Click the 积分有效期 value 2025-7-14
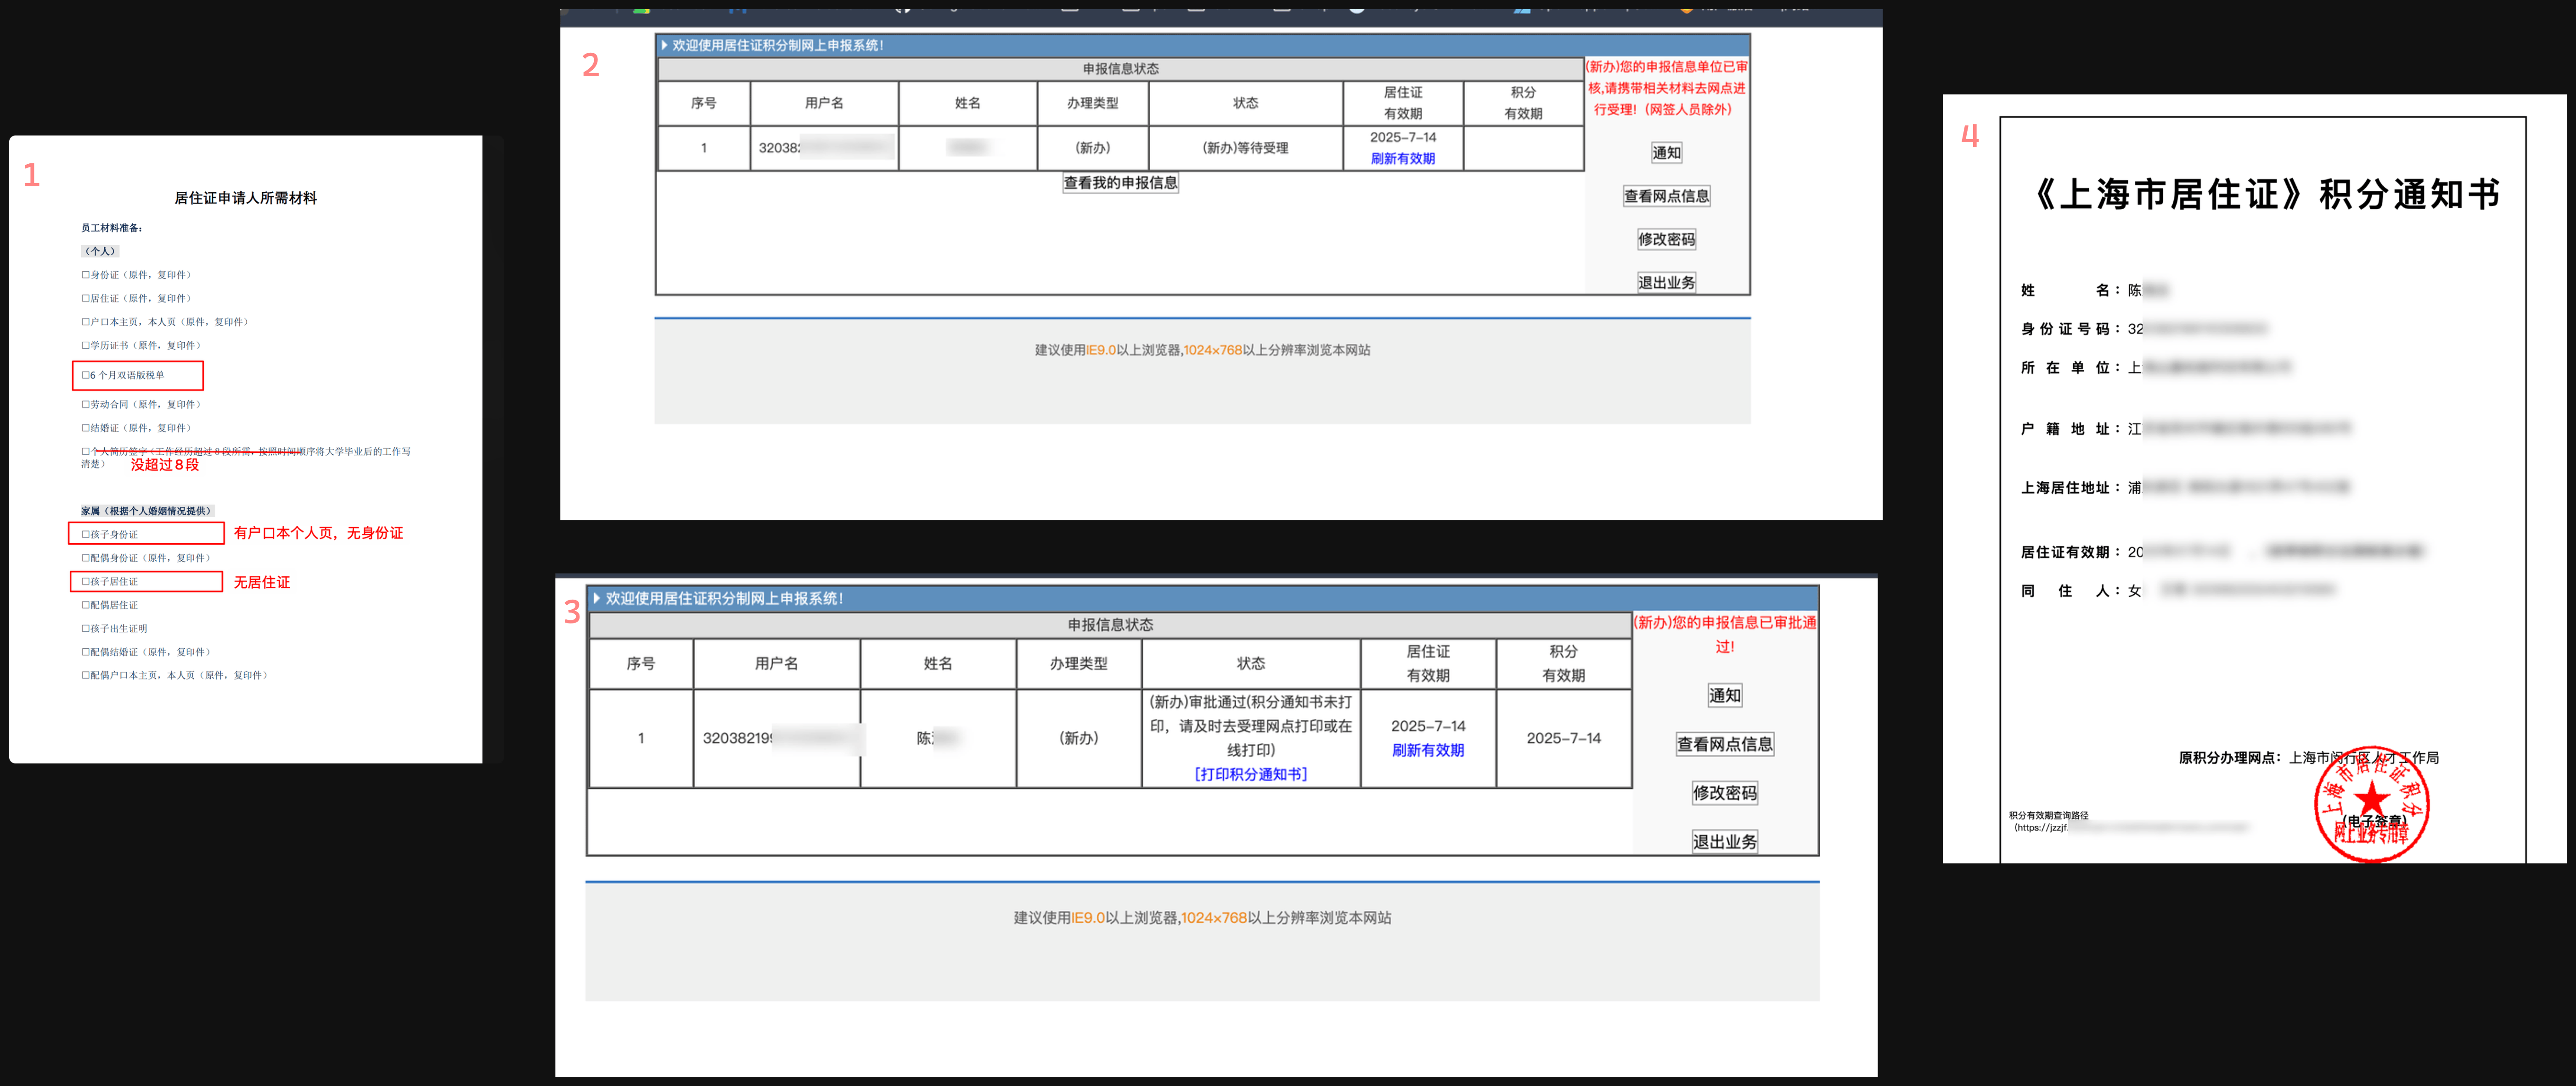Image resolution: width=2576 pixels, height=1086 pixels. (x=1563, y=738)
